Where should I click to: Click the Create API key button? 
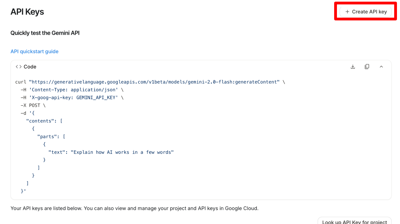click(x=365, y=12)
